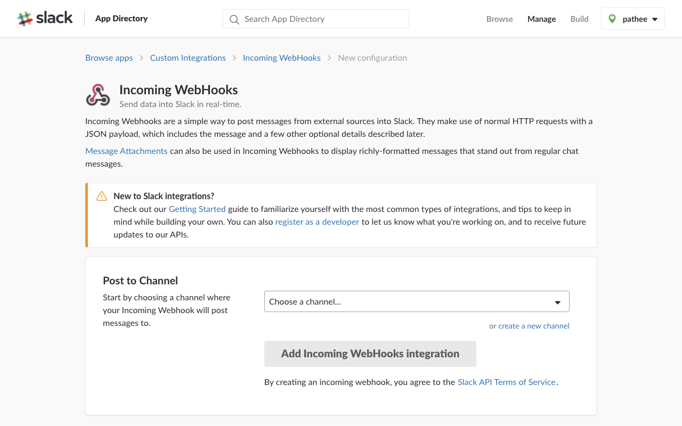
Task: Open the Getting Started guide
Action: coord(197,209)
